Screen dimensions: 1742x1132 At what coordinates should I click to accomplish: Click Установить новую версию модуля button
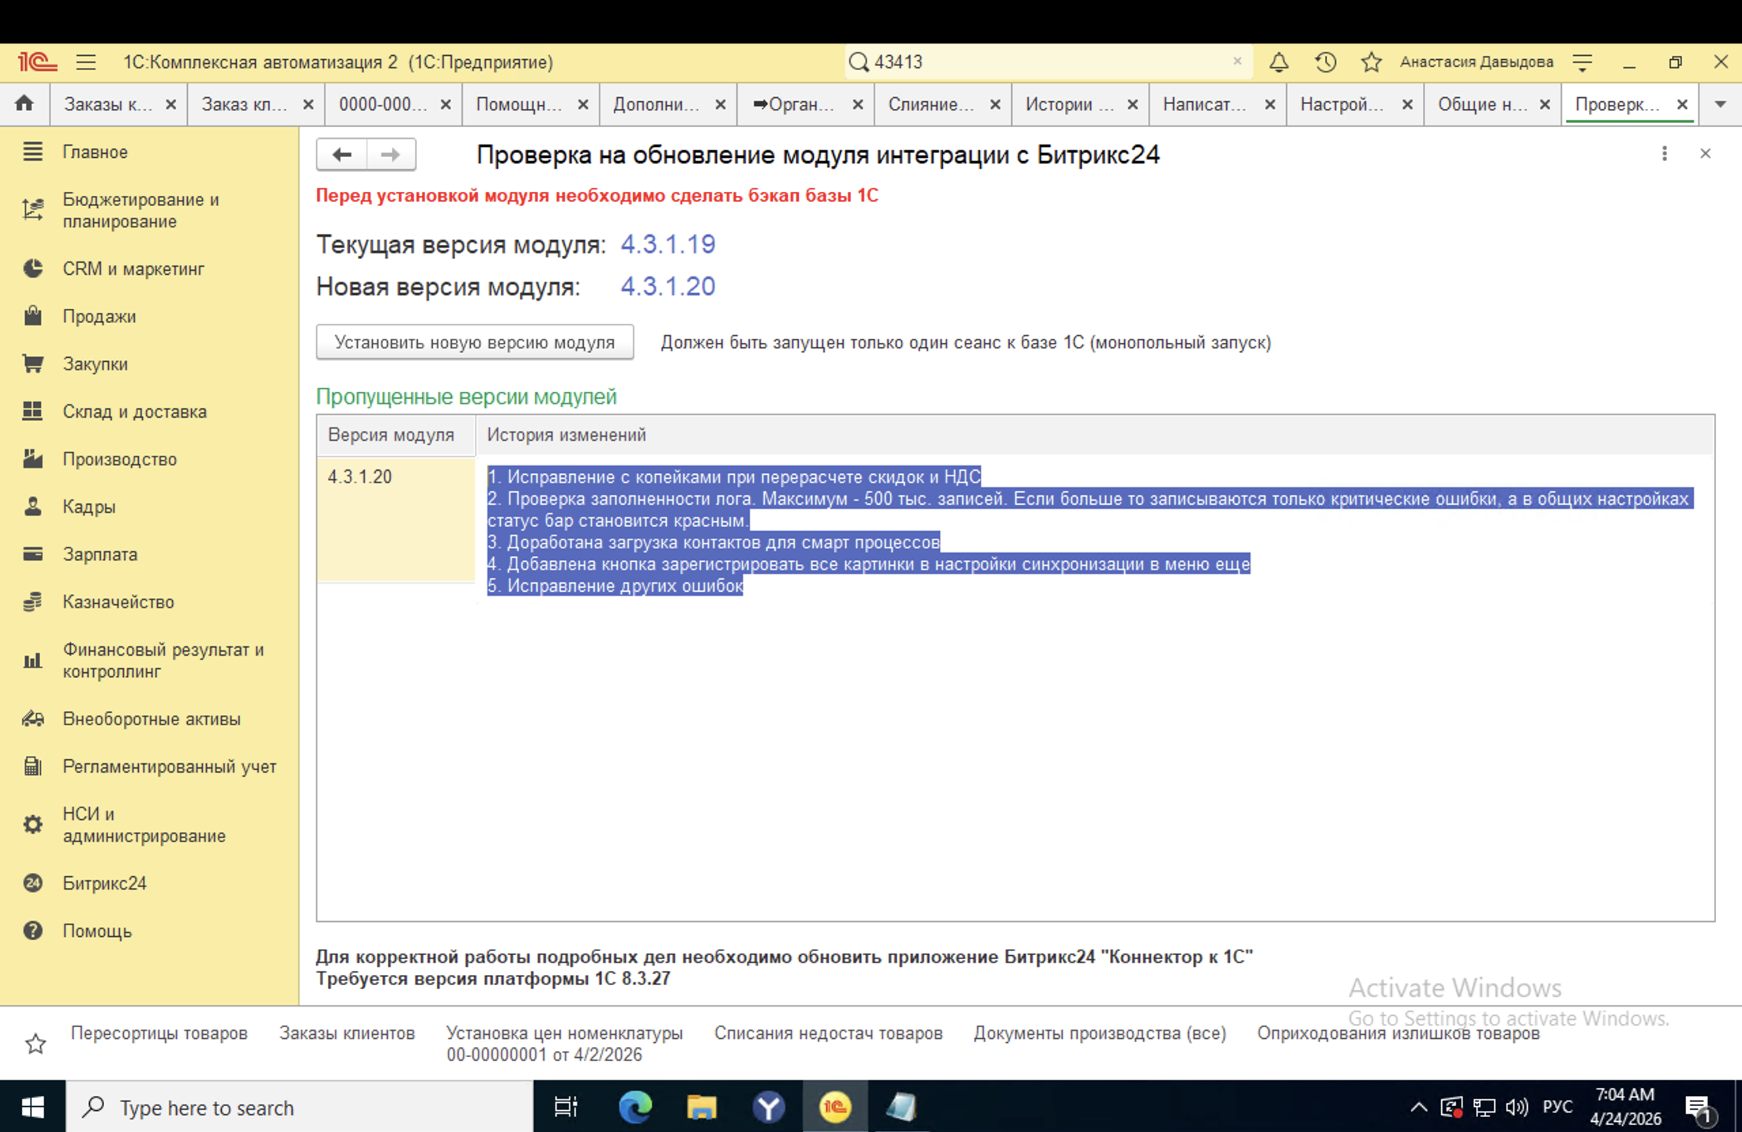[x=475, y=342]
